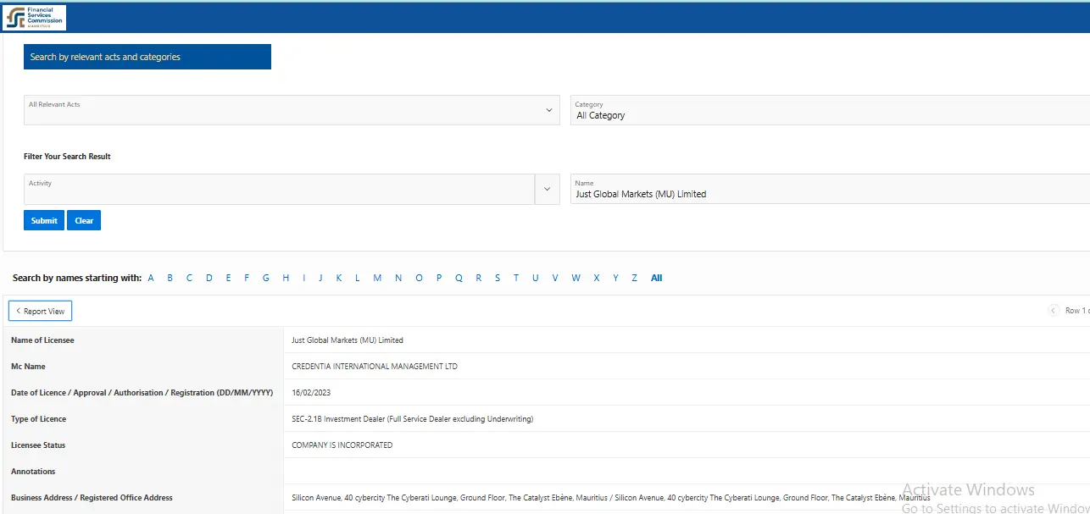Filter names starting with E
1090x514 pixels.
tap(228, 278)
